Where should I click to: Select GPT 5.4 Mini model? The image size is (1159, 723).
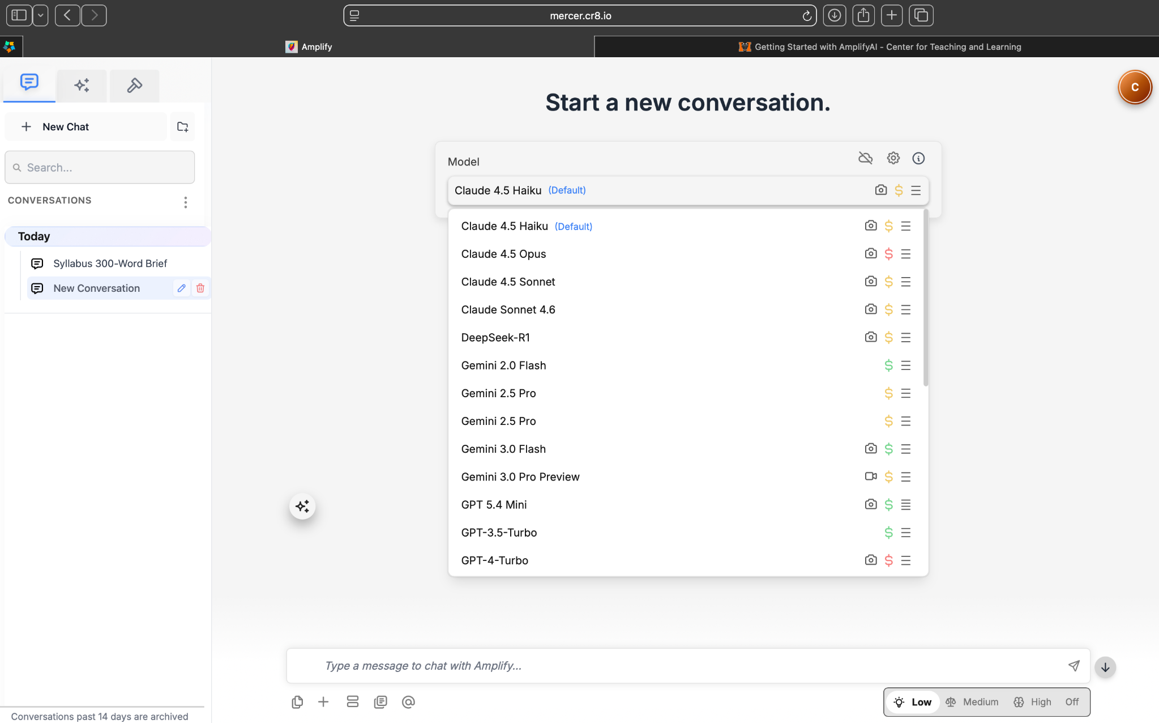click(x=685, y=504)
